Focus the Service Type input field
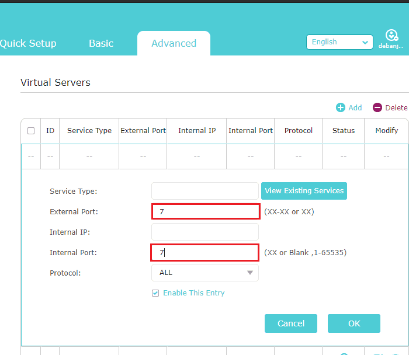Screen dimensions: 409x355 205,191
